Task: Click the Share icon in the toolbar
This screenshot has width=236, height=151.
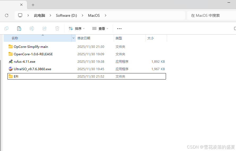Action: pyautogui.click(x=45, y=28)
